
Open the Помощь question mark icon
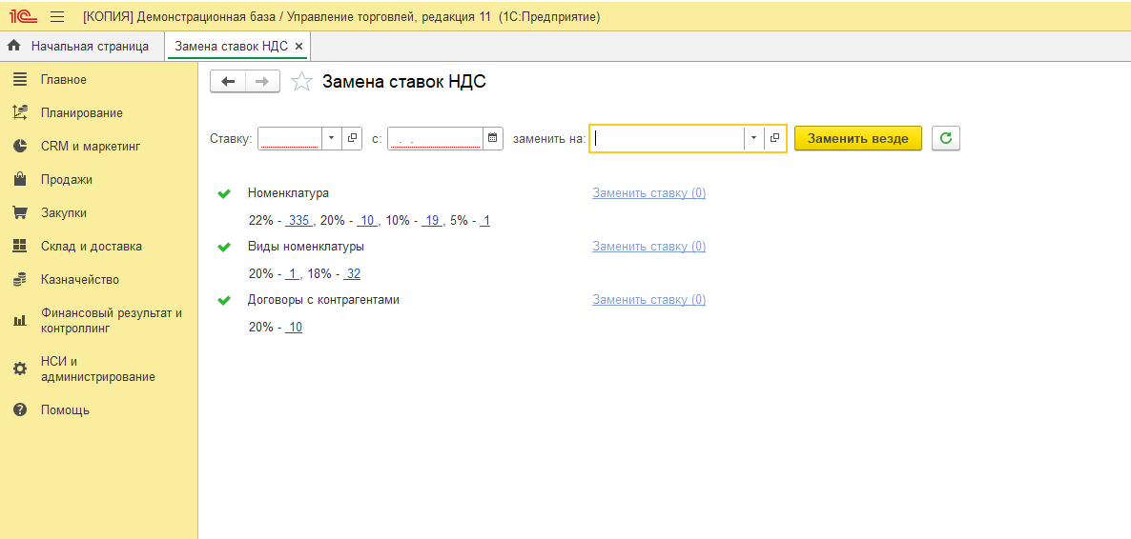coord(20,410)
